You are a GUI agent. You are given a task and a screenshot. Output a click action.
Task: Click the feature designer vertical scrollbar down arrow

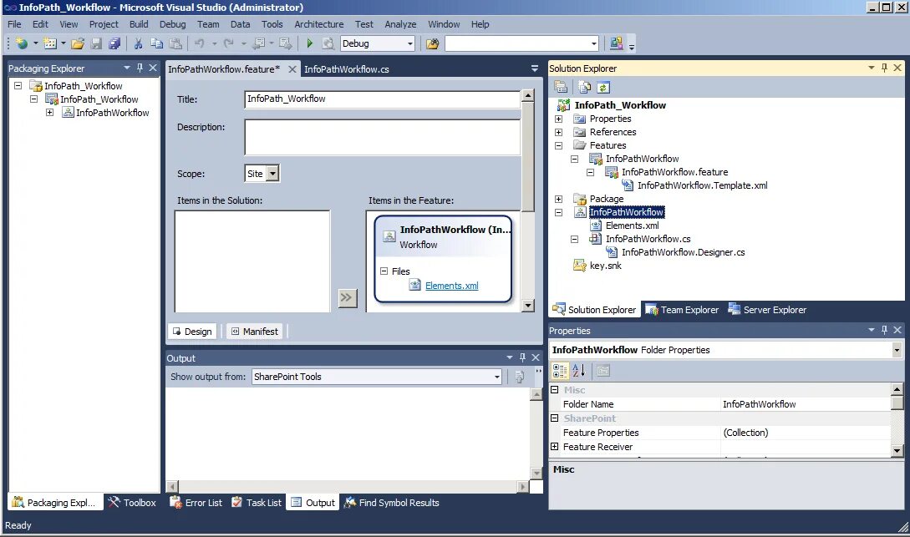tap(527, 306)
